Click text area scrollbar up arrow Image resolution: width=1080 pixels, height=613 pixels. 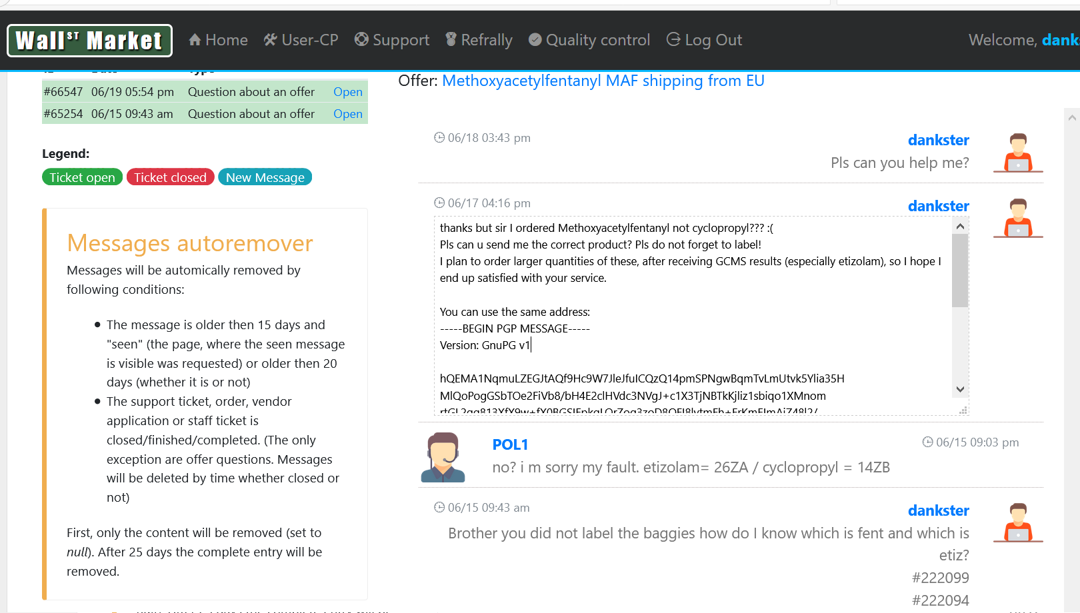coord(960,226)
